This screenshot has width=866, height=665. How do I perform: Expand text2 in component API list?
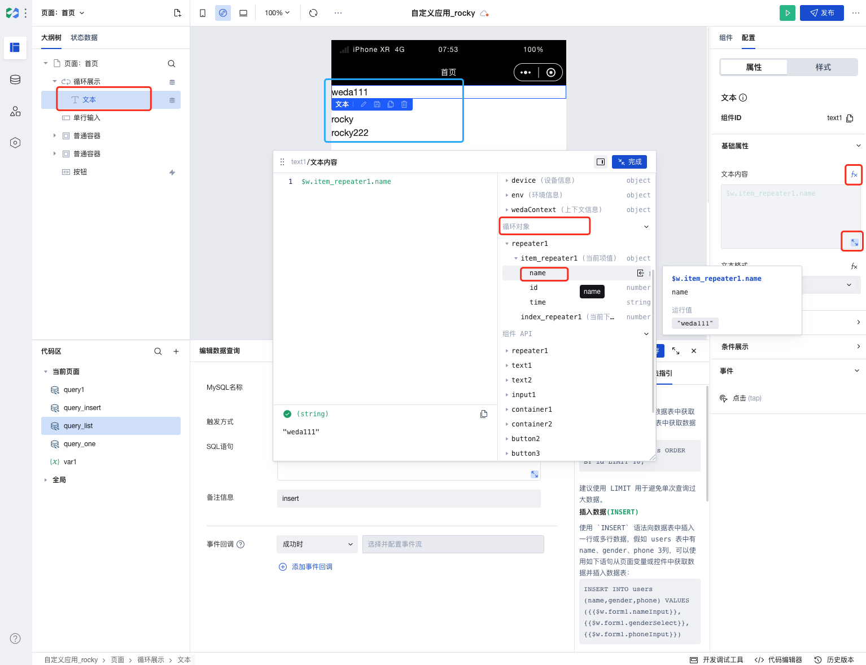point(507,380)
